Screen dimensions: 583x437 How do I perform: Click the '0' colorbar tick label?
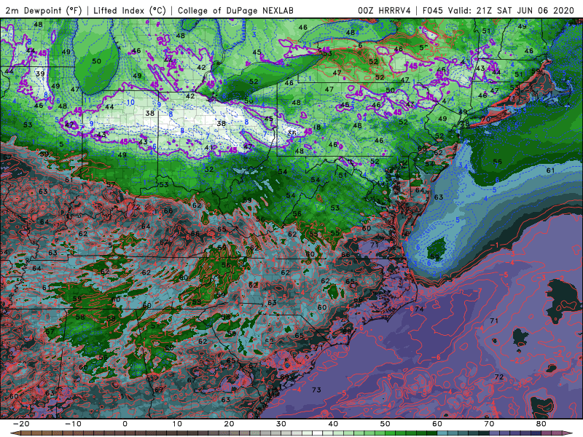(x=125, y=424)
